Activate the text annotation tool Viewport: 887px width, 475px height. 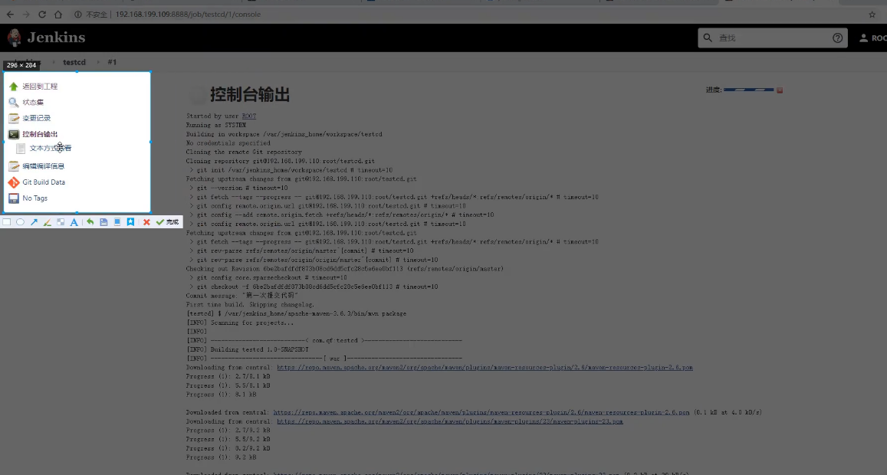click(74, 222)
